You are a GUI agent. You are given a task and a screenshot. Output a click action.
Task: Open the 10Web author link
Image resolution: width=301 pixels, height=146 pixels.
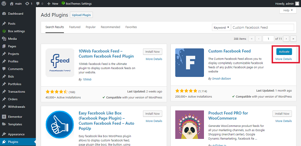tap(87, 79)
